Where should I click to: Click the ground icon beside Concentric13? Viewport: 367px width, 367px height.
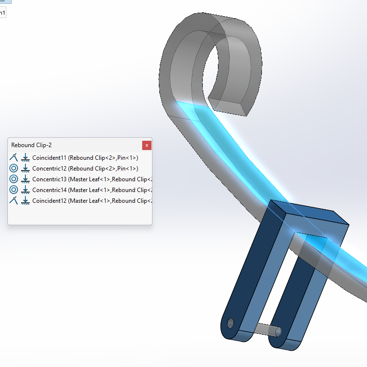click(25, 179)
